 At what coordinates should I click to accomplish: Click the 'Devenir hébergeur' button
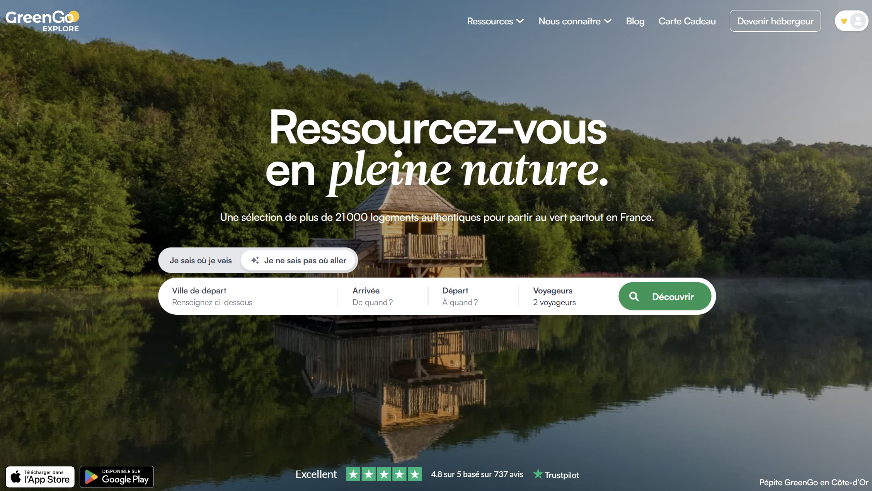[x=775, y=21]
